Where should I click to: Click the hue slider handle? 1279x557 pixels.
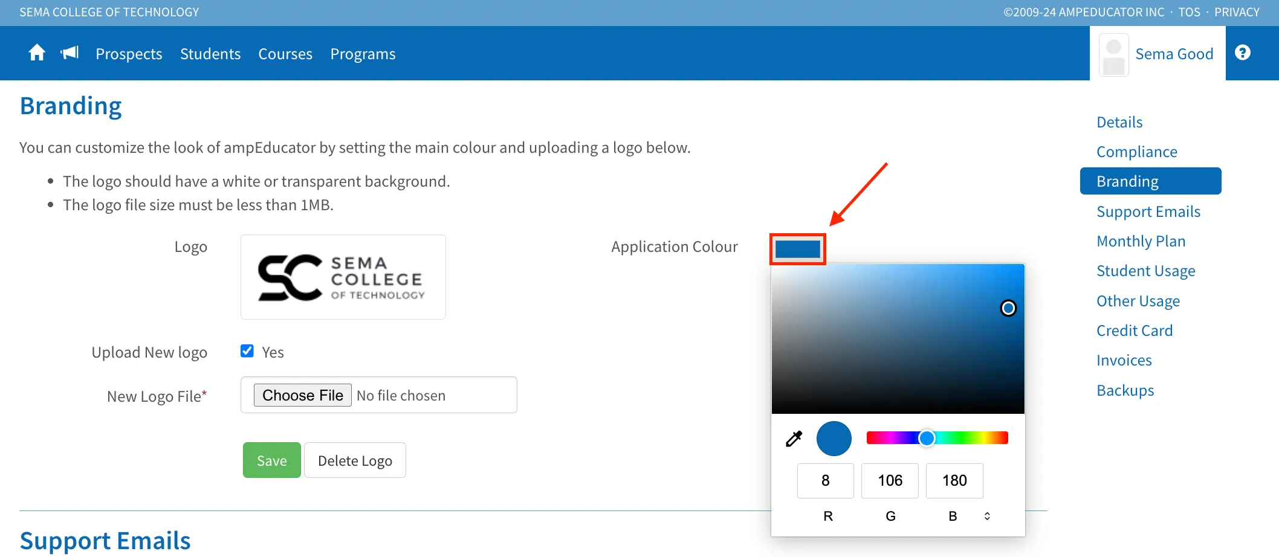pyautogui.click(x=927, y=438)
